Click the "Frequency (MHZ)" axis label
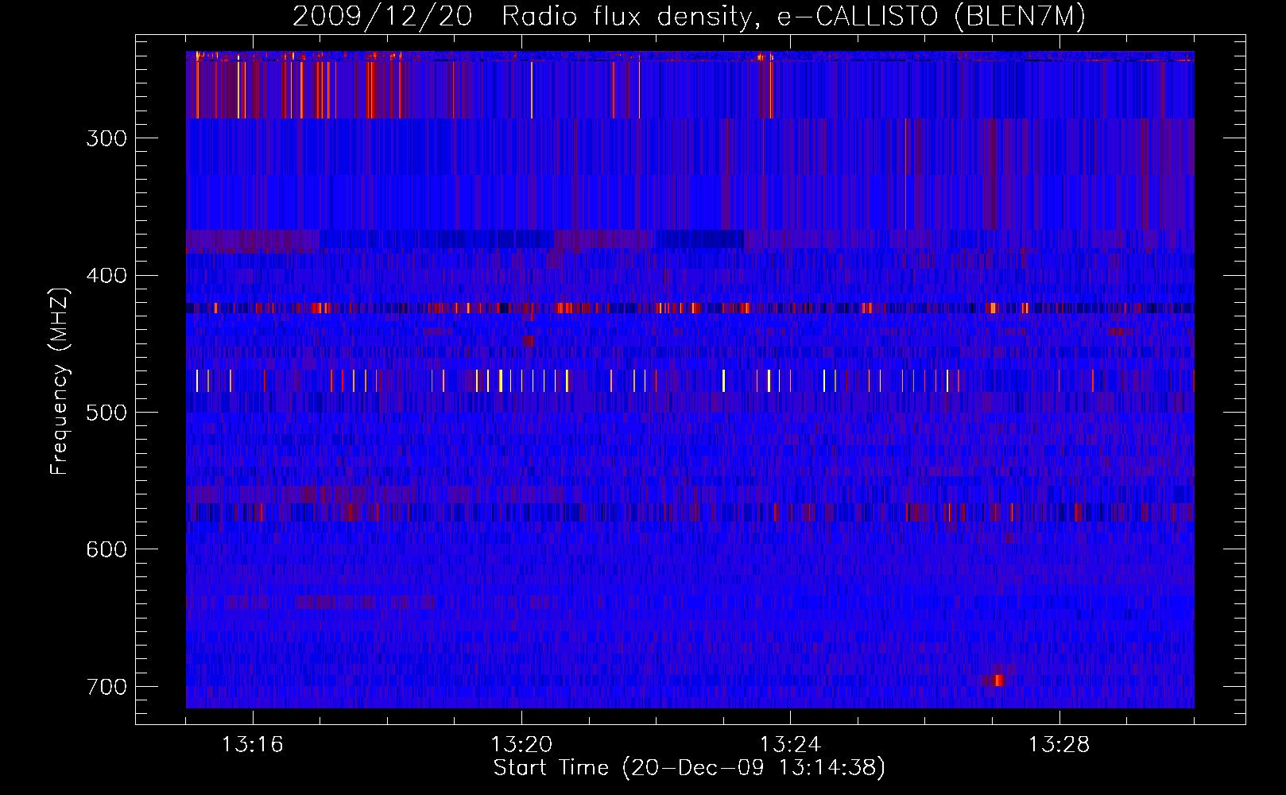Image resolution: width=1286 pixels, height=795 pixels. (60, 381)
